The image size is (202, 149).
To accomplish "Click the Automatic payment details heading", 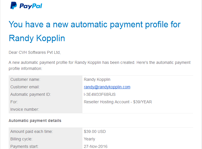I will pos(35,121).
